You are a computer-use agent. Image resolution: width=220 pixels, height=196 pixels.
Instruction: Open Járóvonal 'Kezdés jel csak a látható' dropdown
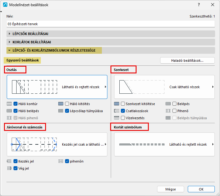57,144
